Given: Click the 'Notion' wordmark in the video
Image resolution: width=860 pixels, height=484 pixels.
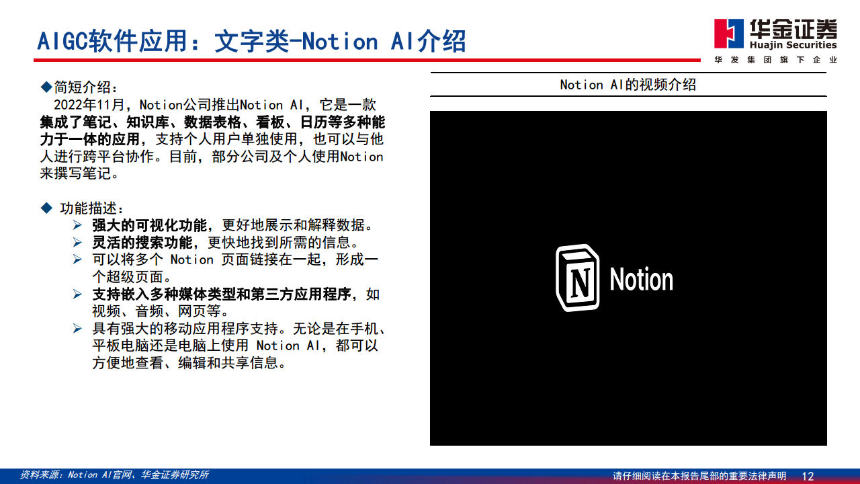Looking at the screenshot, I should [x=641, y=280].
